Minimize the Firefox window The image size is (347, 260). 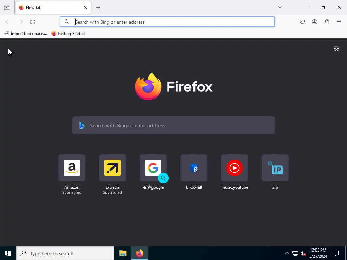pos(308,7)
